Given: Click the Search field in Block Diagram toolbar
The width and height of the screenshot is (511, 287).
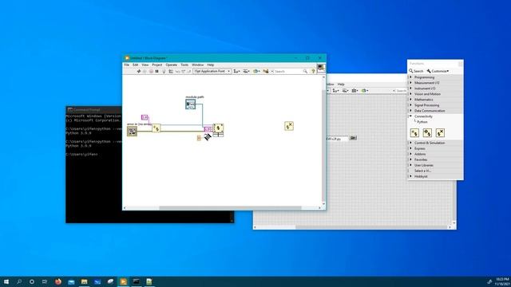Looking at the screenshot, I should coord(288,71).
